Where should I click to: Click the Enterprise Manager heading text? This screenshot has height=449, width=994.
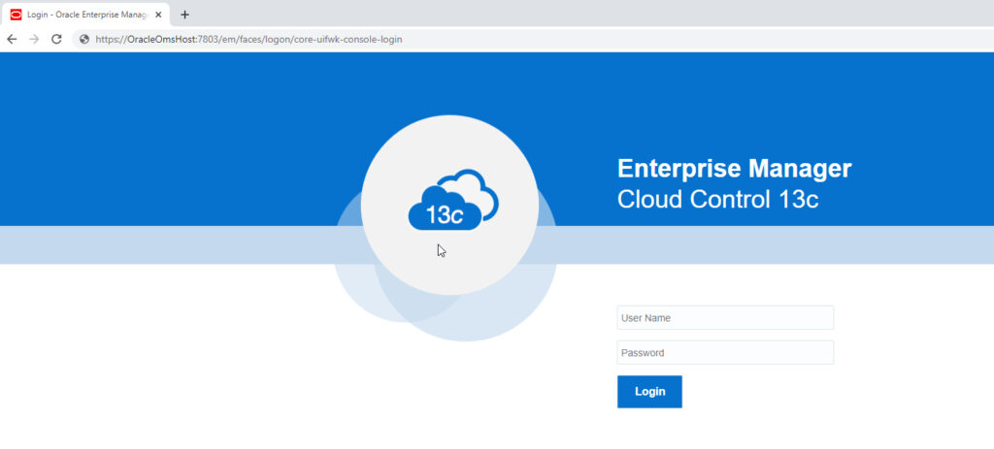pyautogui.click(x=734, y=169)
